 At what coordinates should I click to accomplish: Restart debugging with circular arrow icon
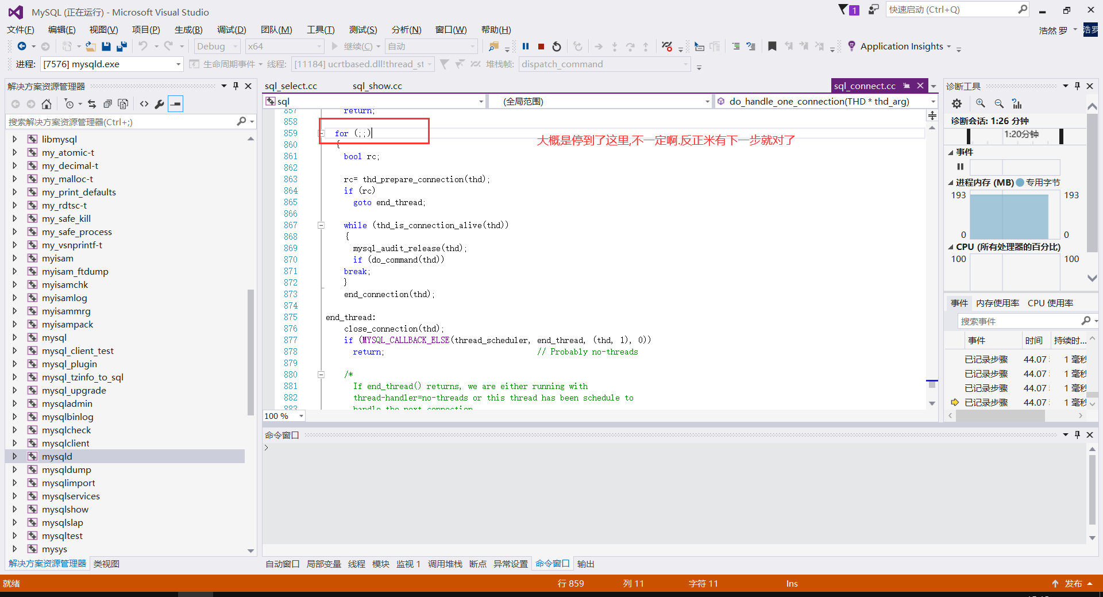click(557, 47)
